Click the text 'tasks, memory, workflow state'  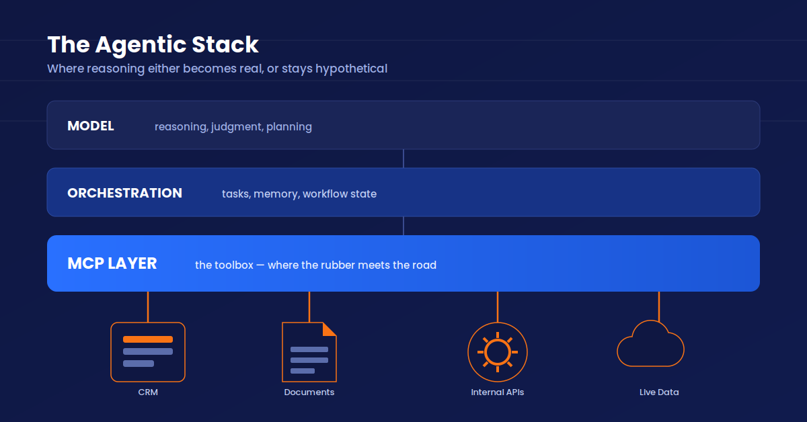tap(299, 194)
